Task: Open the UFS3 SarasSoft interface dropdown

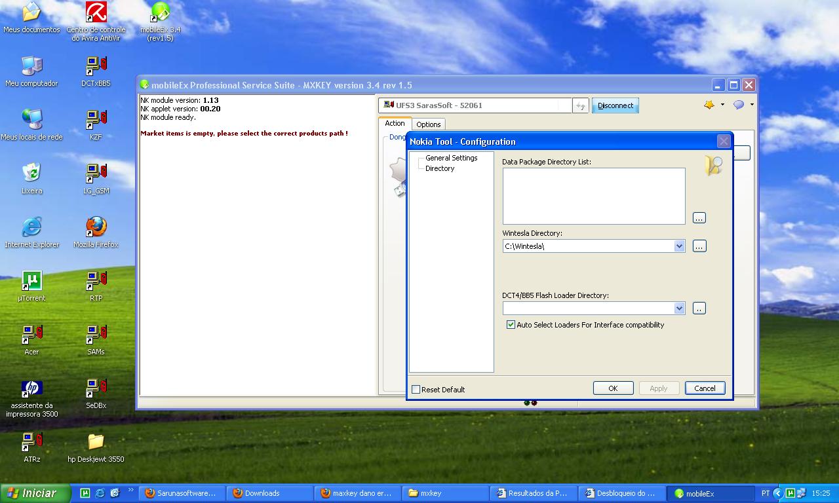Action: 475,105
